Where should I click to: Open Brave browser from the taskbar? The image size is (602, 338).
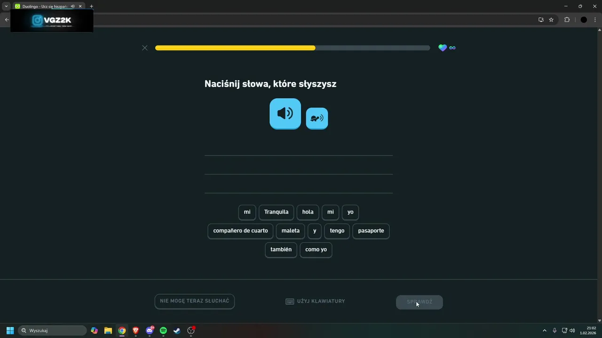(x=136, y=330)
